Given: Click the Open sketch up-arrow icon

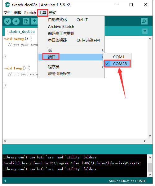Looking at the screenshot, I should coord(34,21).
